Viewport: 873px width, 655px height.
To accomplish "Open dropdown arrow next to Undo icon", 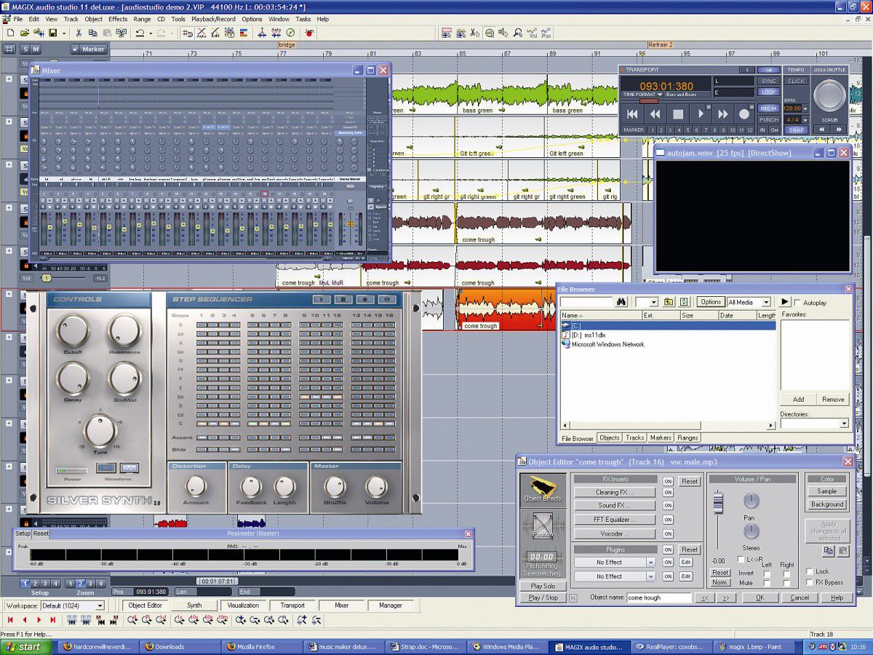I will (x=150, y=33).
